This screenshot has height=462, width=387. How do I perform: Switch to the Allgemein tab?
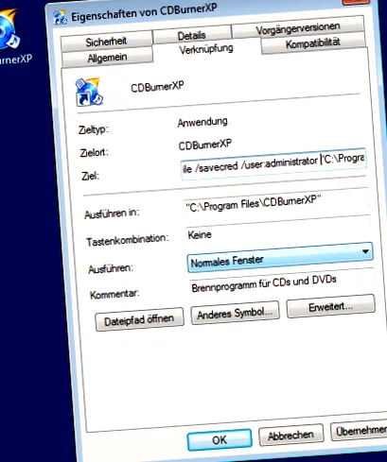[x=107, y=58]
